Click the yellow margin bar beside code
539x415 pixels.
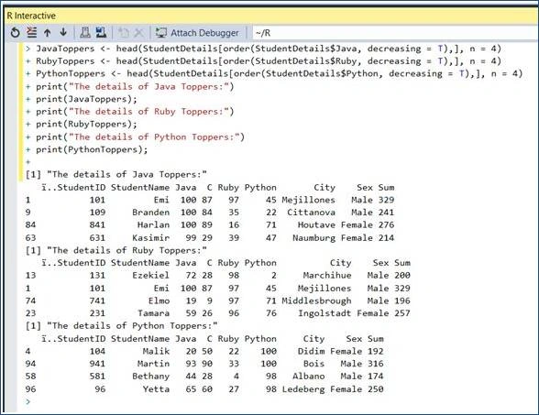pos(20,113)
